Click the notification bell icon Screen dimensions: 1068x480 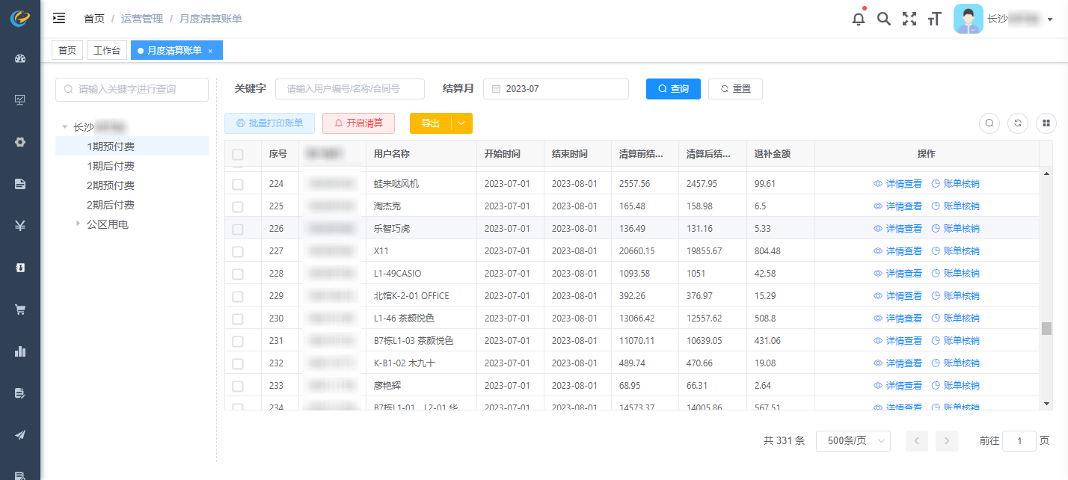tap(859, 19)
